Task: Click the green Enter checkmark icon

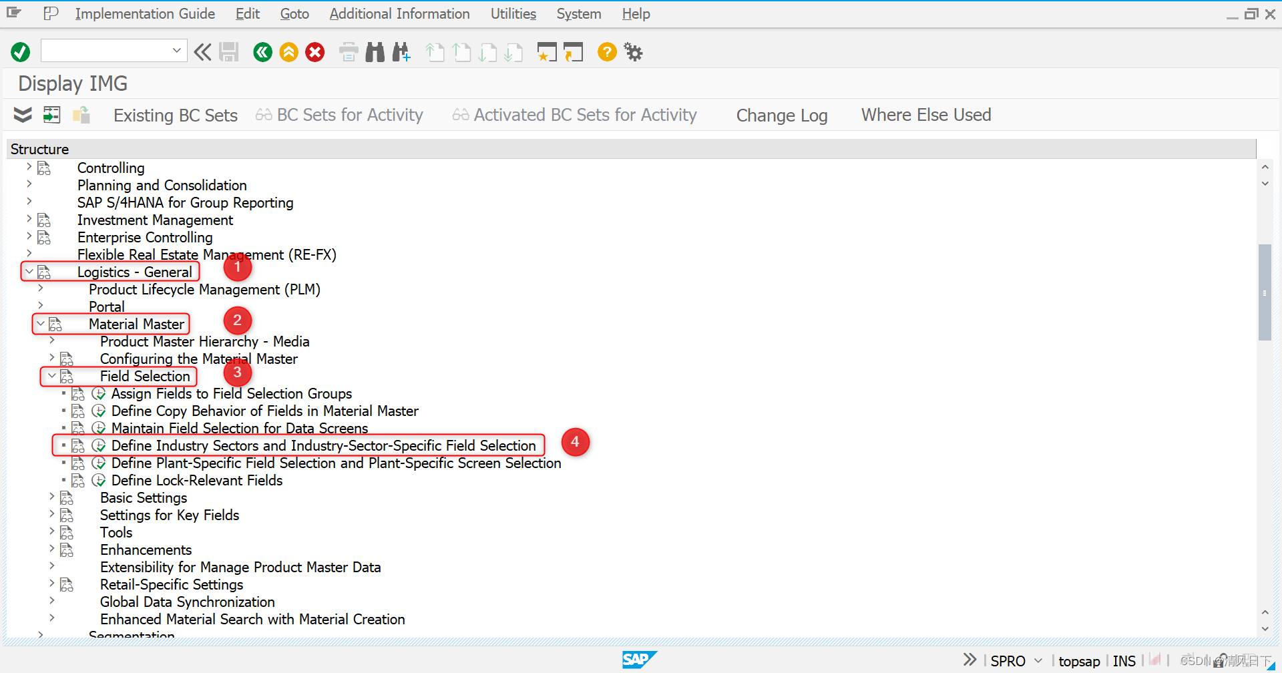Action: tap(21, 51)
